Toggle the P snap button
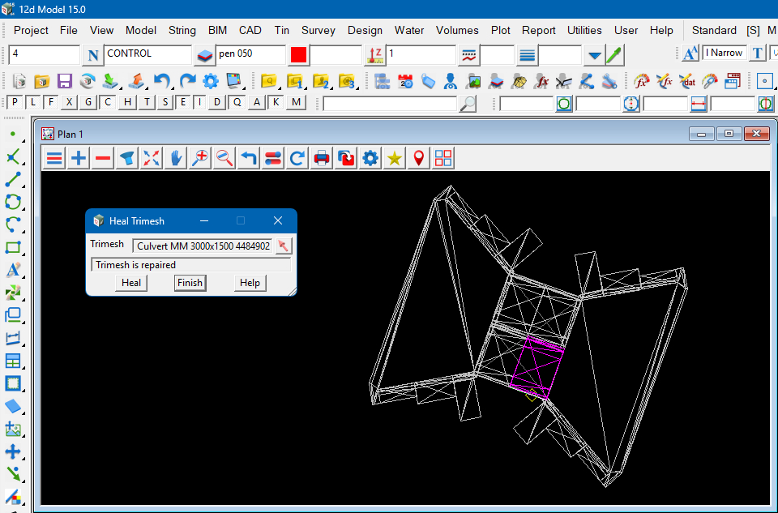The image size is (778, 513). [15, 102]
